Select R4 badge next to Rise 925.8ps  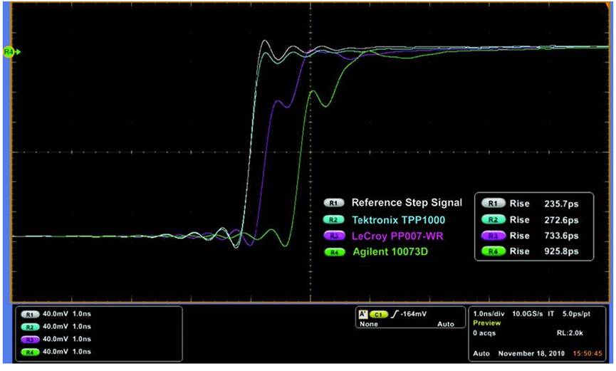[x=493, y=251]
